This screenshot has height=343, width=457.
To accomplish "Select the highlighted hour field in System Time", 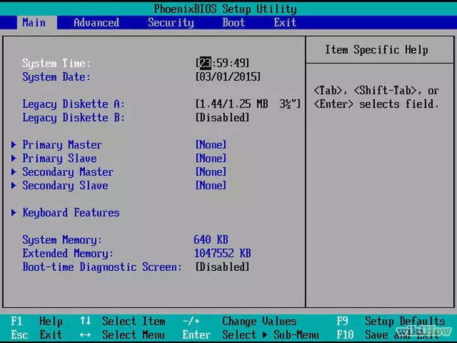I will click(x=205, y=63).
